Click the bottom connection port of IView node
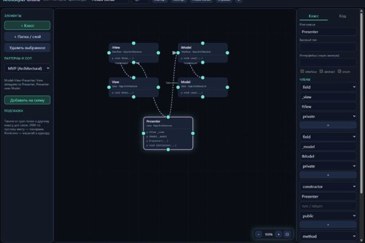365x243 pixels. point(134,63)
